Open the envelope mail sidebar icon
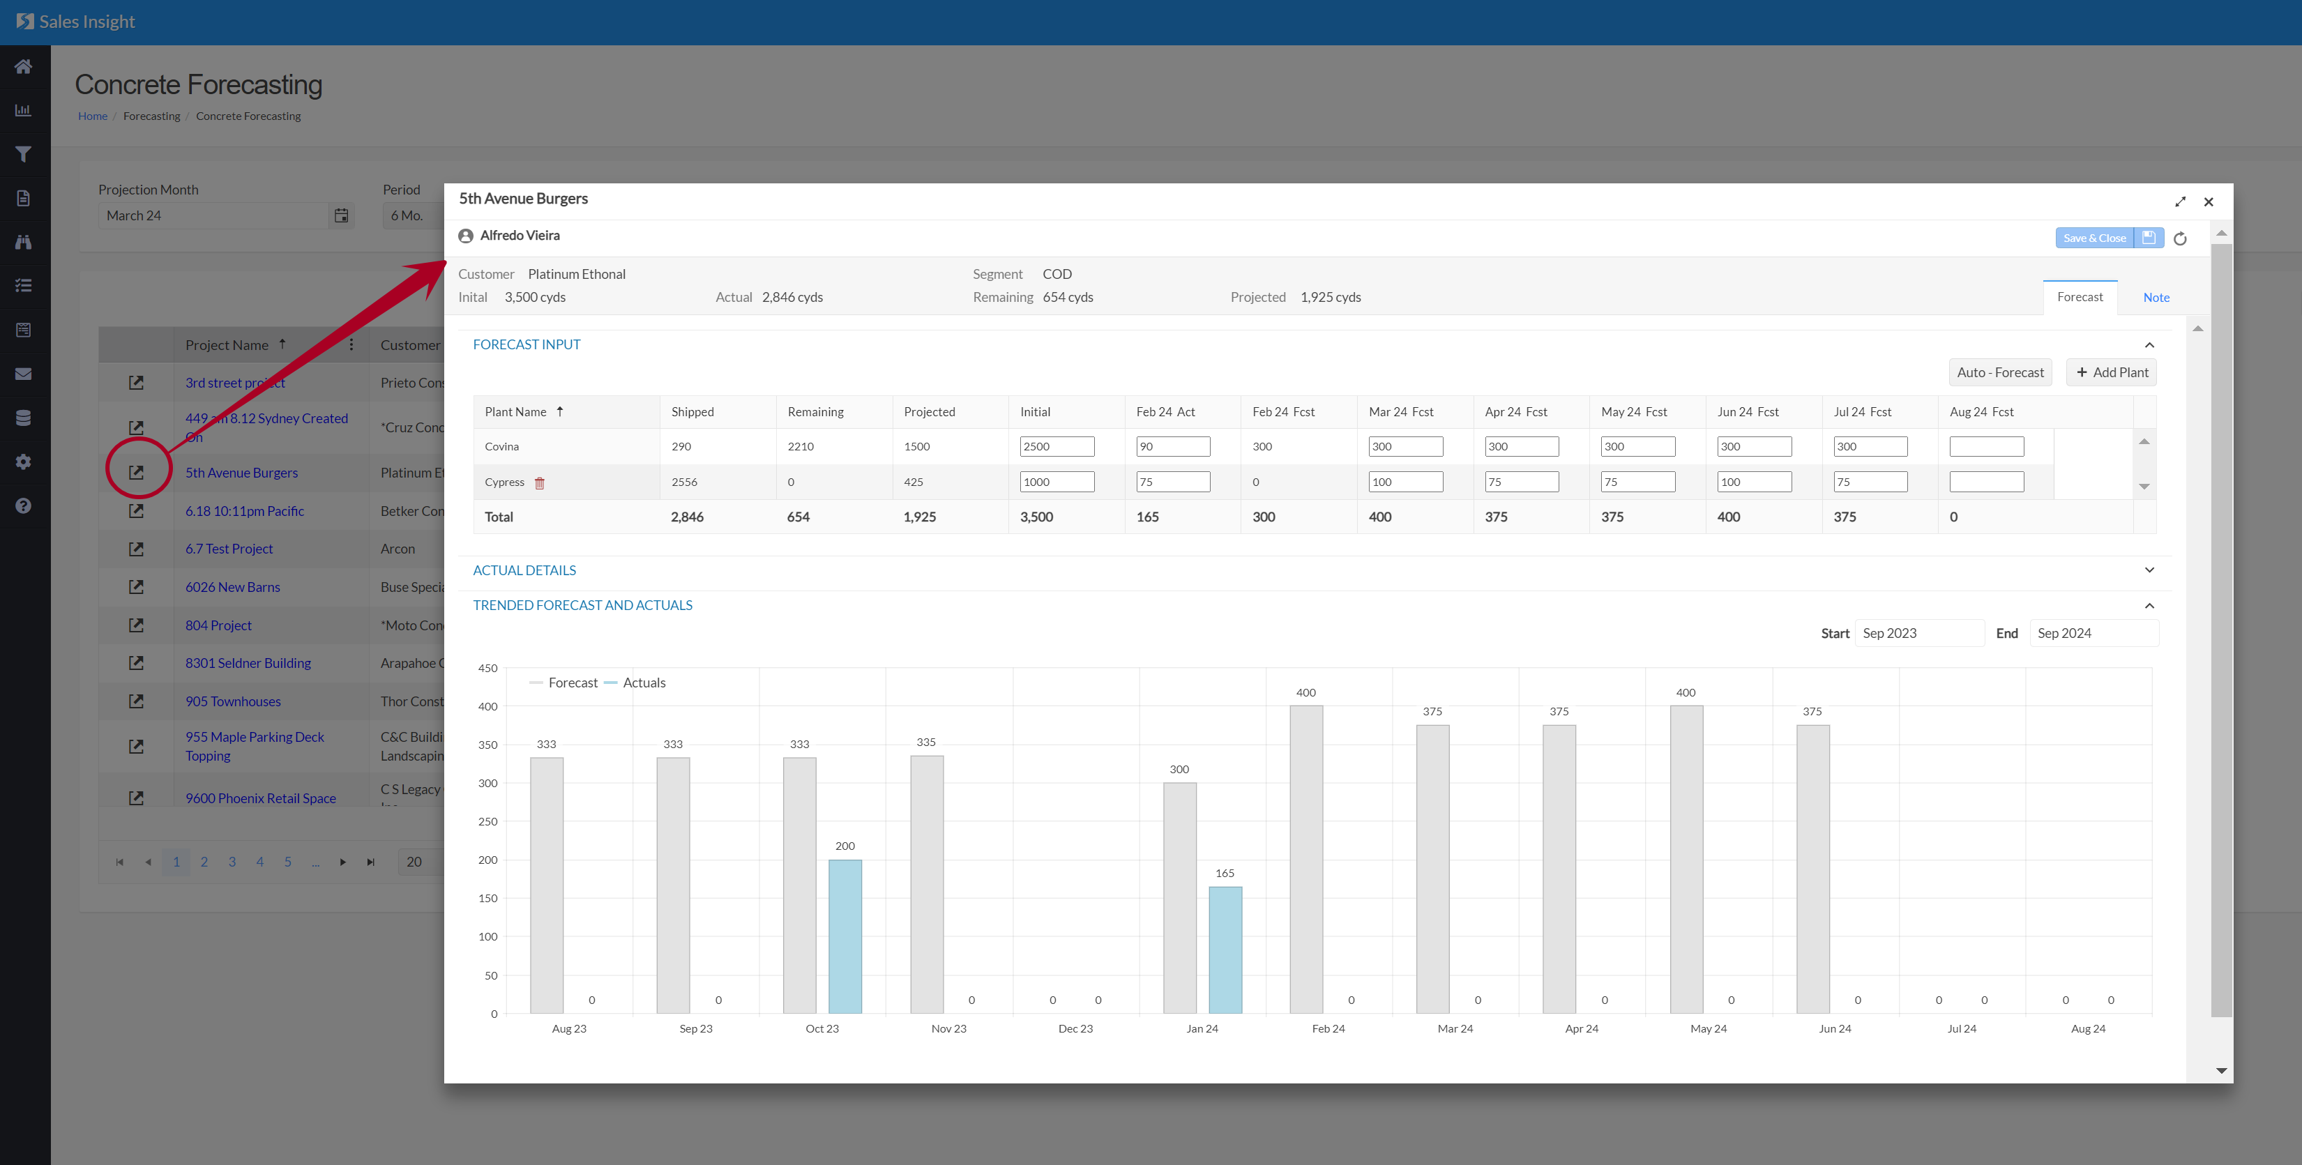Viewport: 2302px width, 1165px height. coord(24,374)
